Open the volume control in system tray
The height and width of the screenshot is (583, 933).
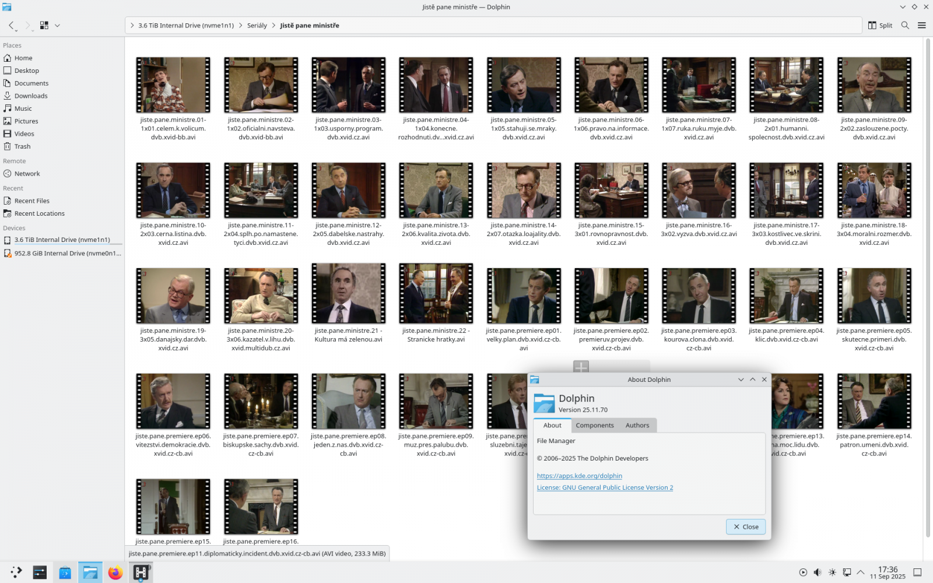click(x=818, y=573)
